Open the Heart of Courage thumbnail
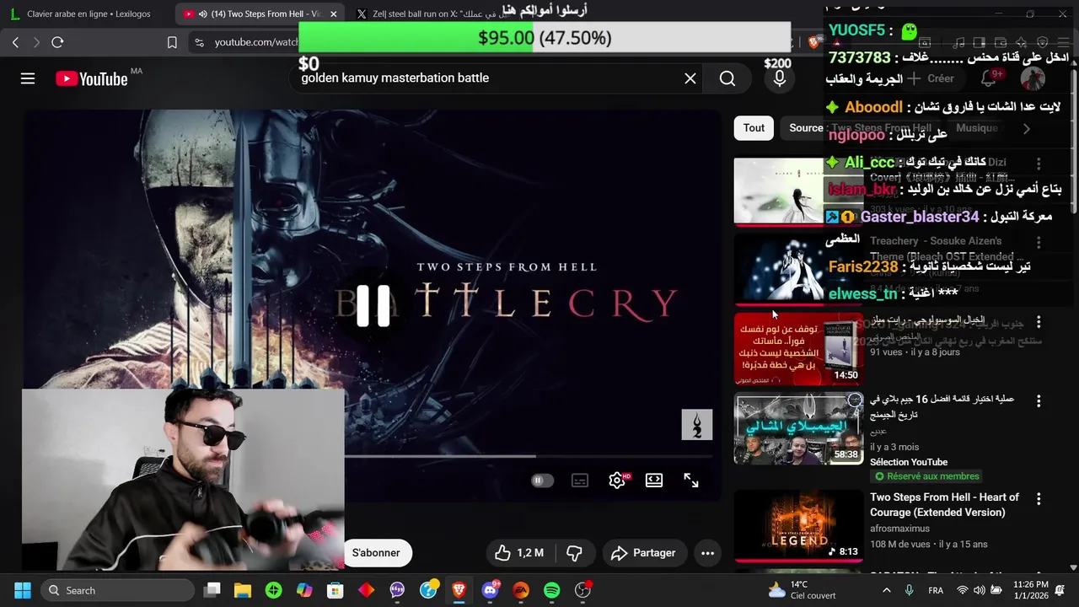The height and width of the screenshot is (607, 1079). [798, 525]
